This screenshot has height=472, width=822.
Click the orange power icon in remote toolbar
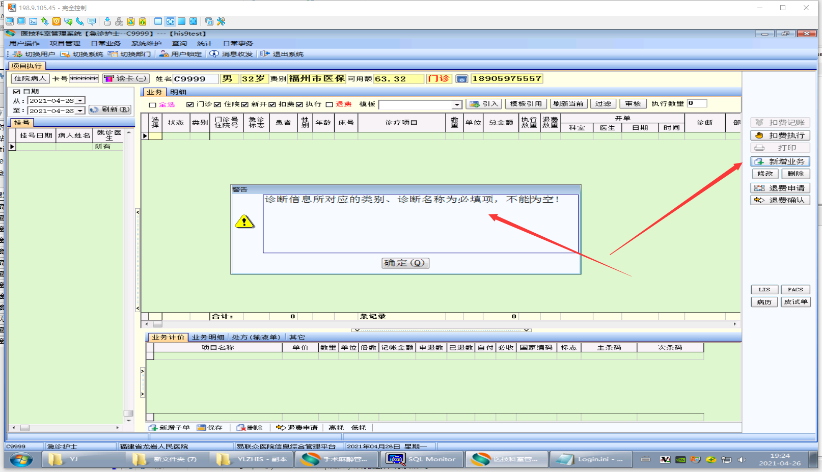tap(57, 21)
